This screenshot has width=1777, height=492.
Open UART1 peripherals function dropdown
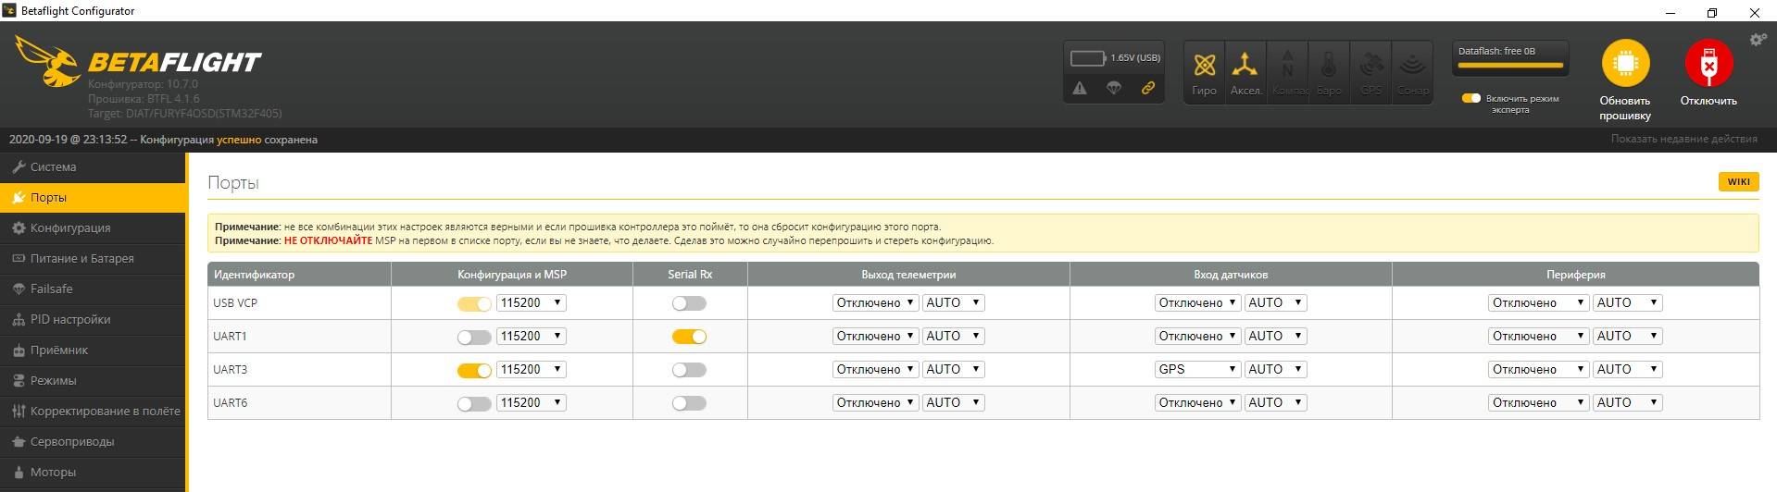pyautogui.click(x=1537, y=336)
